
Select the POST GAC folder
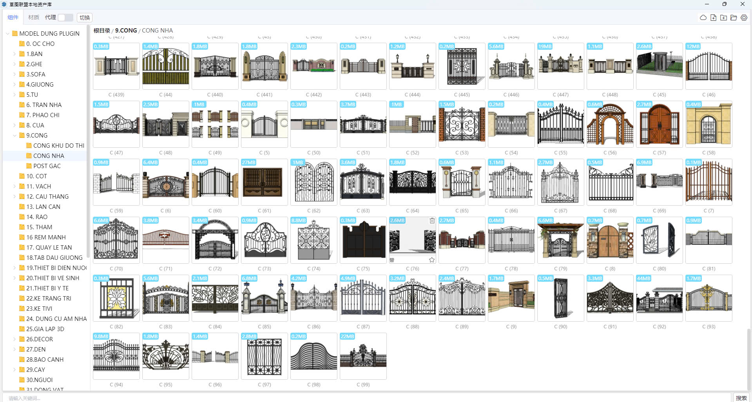[47, 166]
